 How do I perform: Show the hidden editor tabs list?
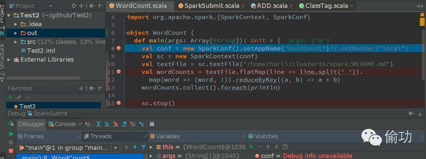pos(419,6)
